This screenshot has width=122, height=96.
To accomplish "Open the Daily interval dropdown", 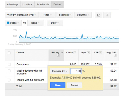I will [55, 23].
